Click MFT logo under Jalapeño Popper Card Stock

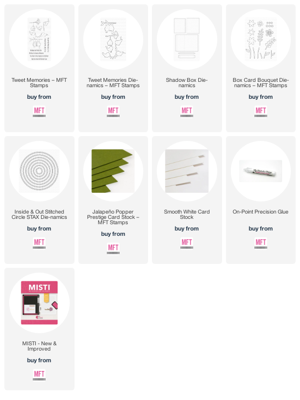113,249
